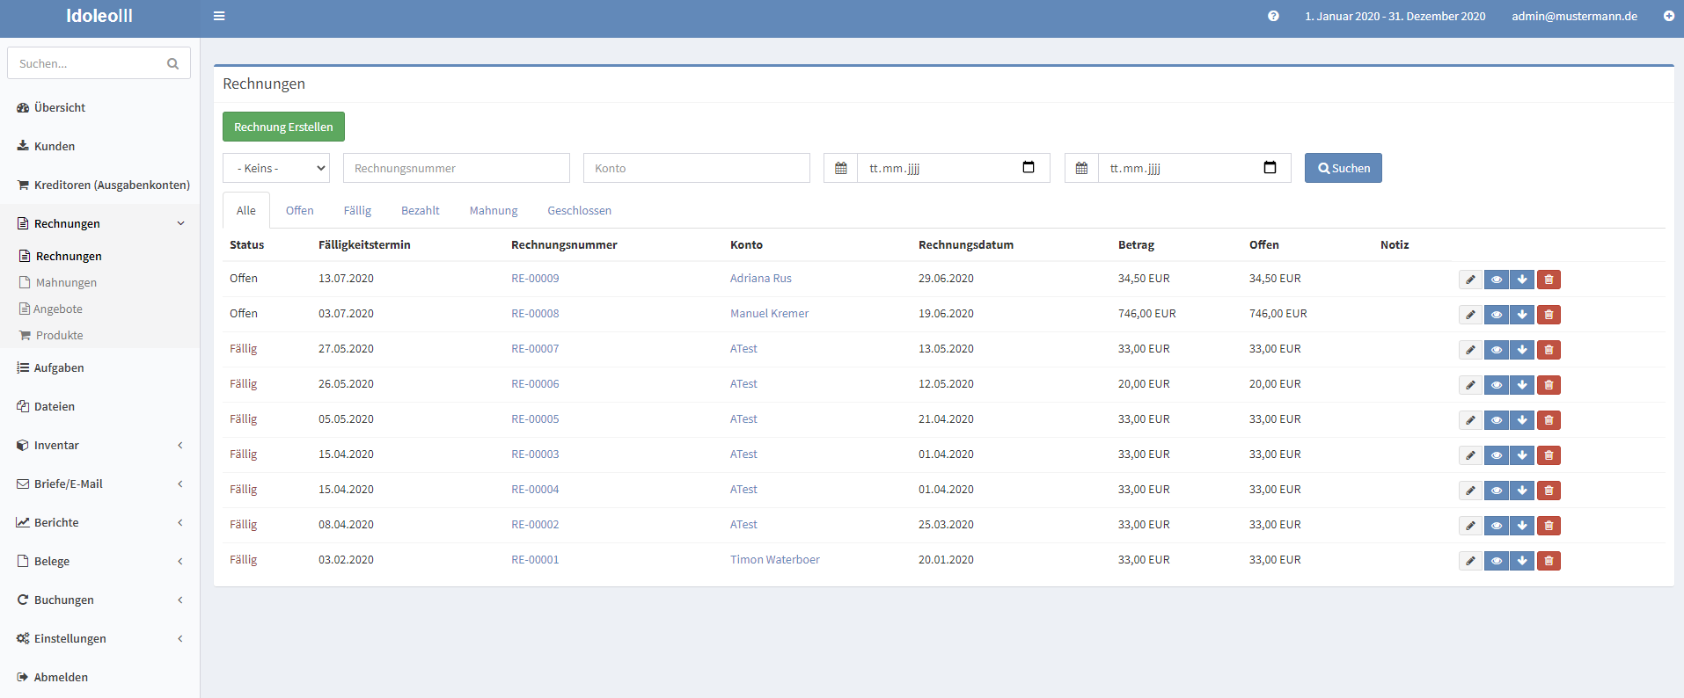Image resolution: width=1684 pixels, height=698 pixels.
Task: Click the search magnifier icon in sidebar
Action: pyautogui.click(x=172, y=63)
